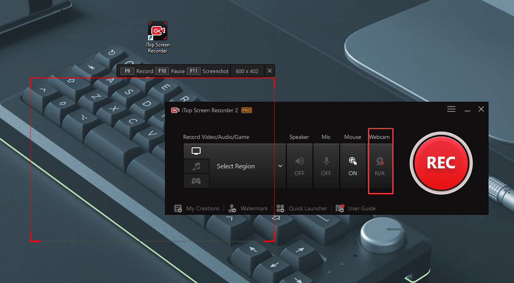514x283 pixels.
Task: Switch to game recording gamepad icon
Action: pos(196,181)
